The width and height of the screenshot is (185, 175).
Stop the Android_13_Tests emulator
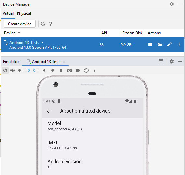pos(150,44)
